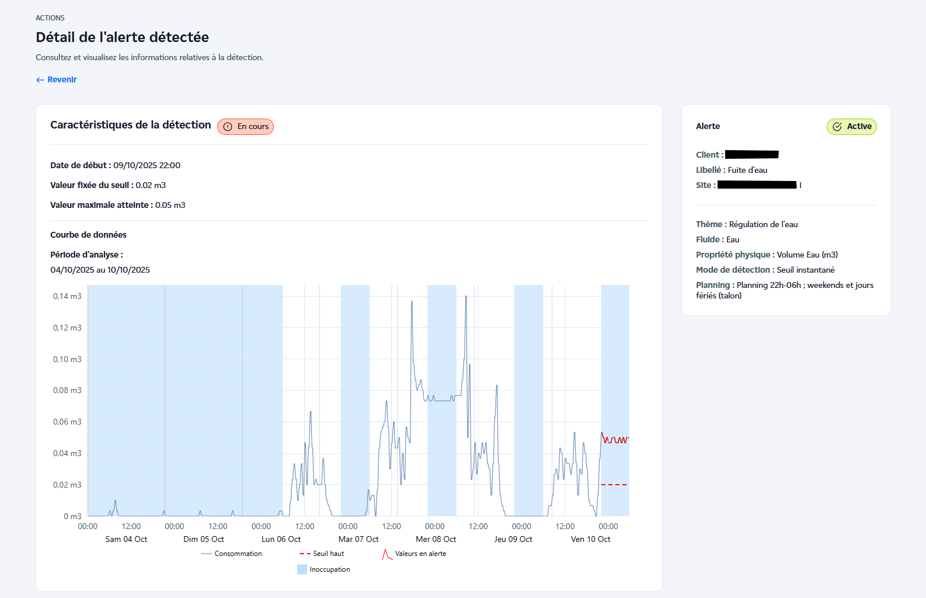Toggle Valeurs en alerte legend label
The width and height of the screenshot is (926, 598).
tap(420, 554)
